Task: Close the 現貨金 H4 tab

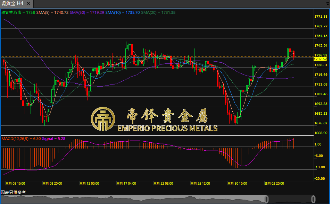Action: 28,3
